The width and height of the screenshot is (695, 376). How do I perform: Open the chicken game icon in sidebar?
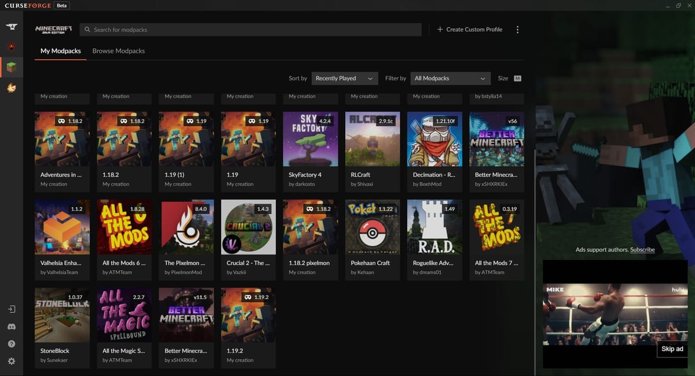[x=12, y=87]
